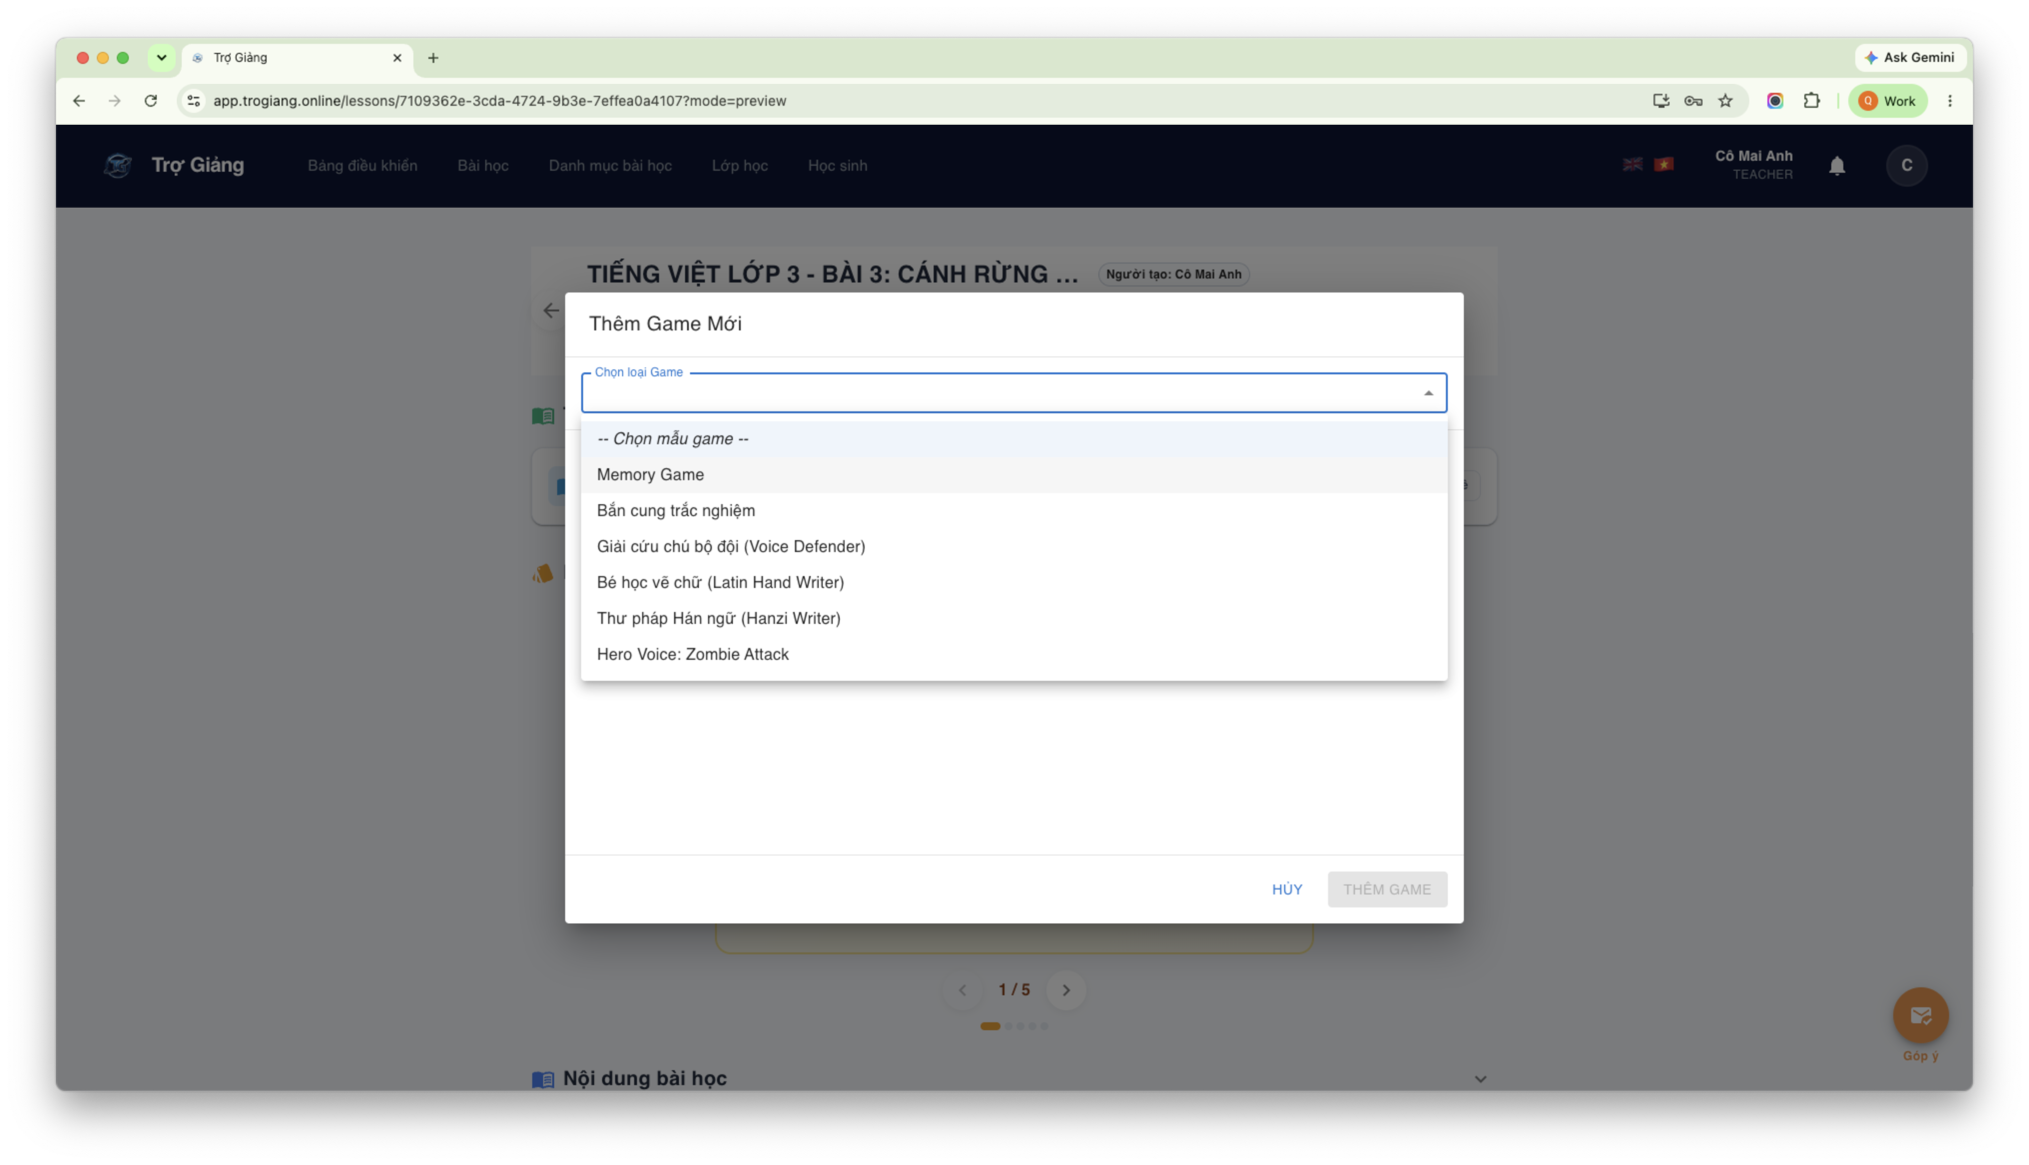Navigate to Lớp học
This screenshot has width=2029, height=1165.
(x=739, y=166)
